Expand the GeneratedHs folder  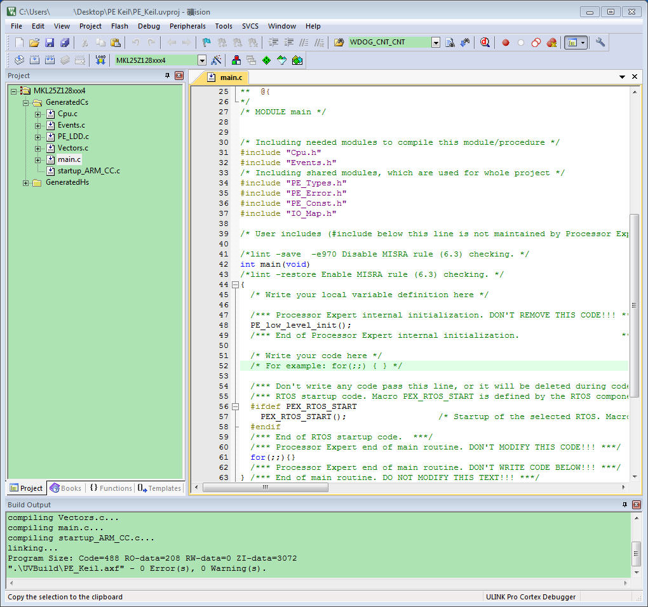[25, 183]
